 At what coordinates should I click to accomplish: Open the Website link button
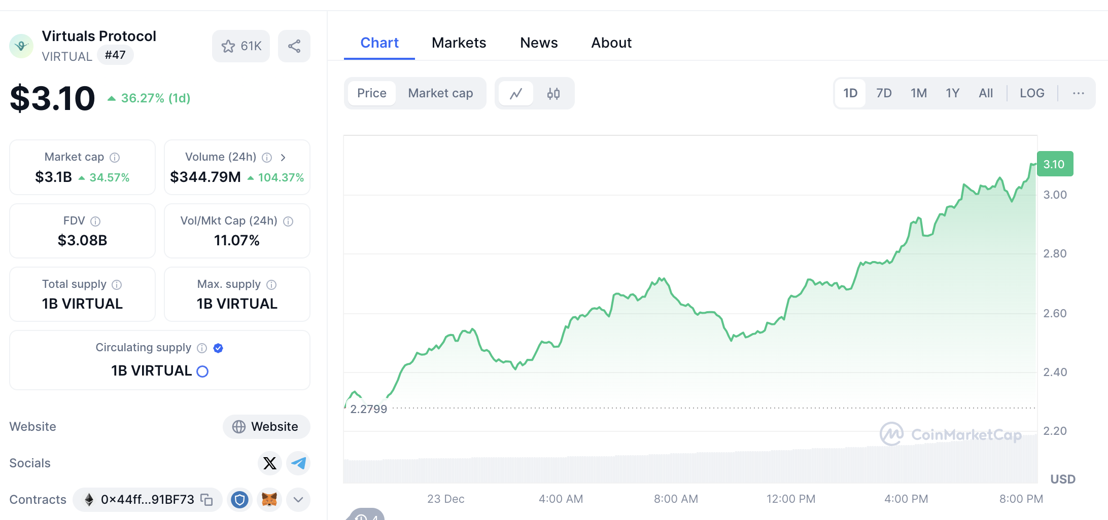(266, 427)
